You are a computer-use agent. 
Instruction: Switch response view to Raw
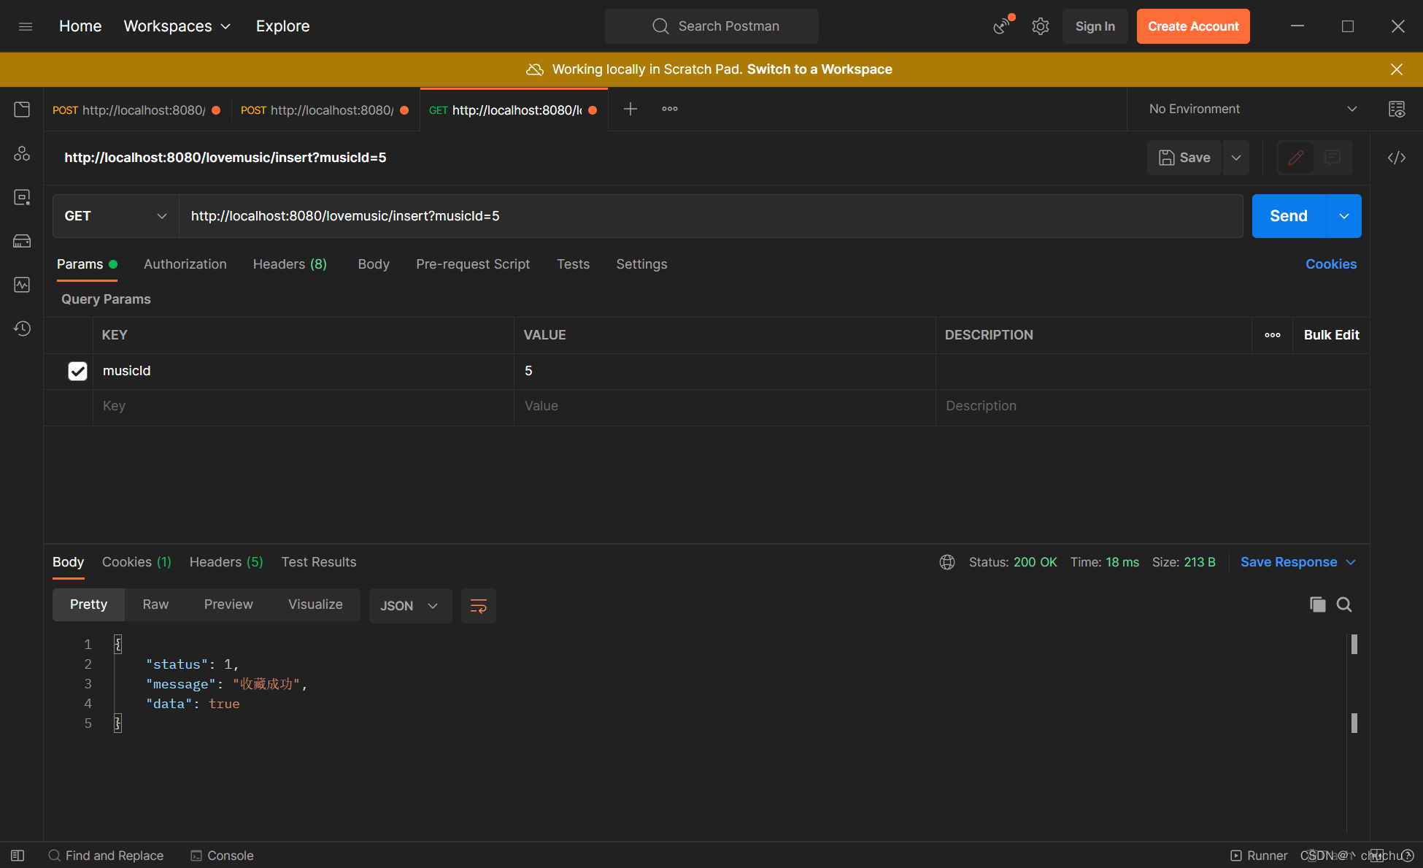(x=155, y=604)
